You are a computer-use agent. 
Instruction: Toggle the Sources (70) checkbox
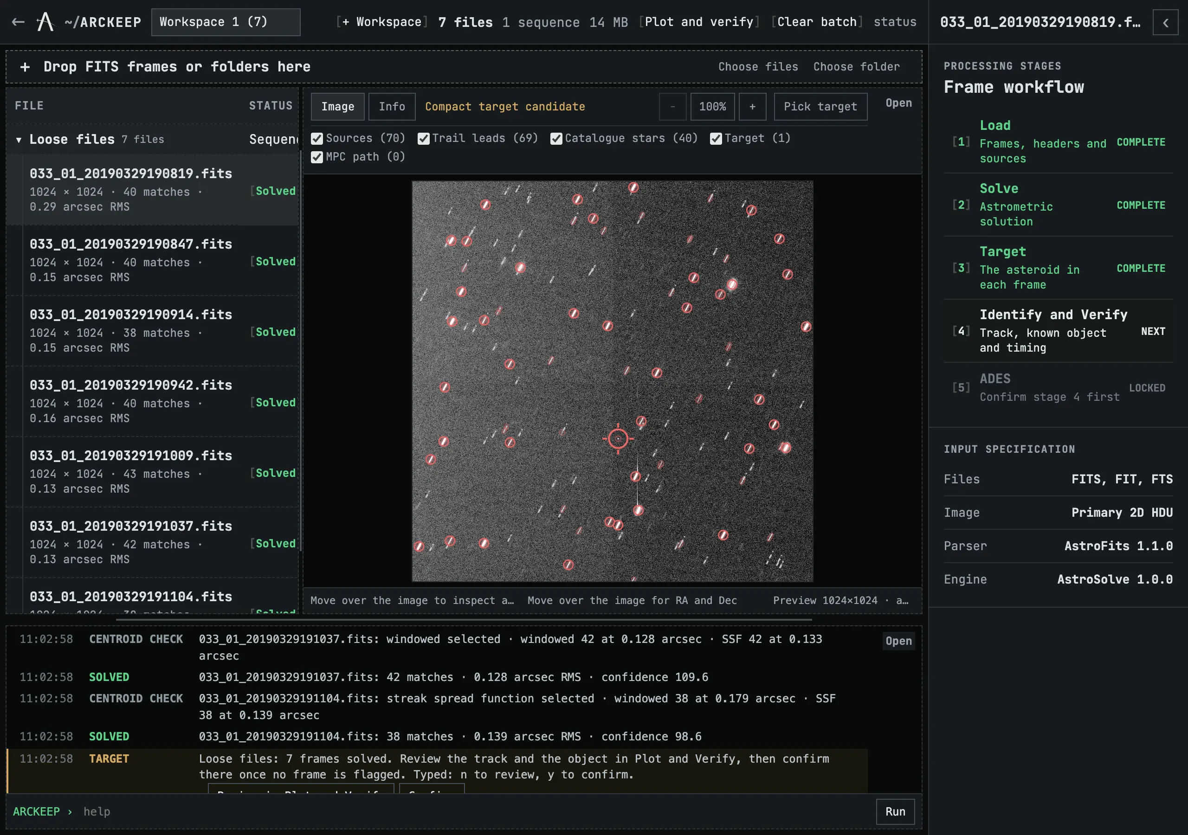[x=316, y=139]
